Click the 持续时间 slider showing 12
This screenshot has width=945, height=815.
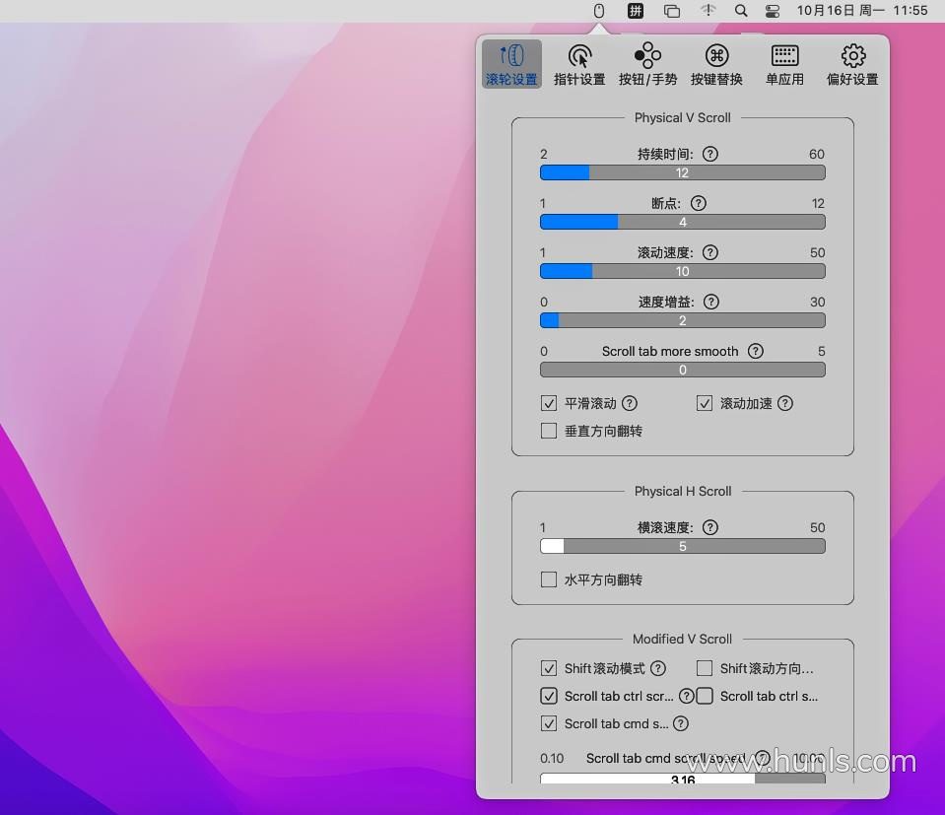(x=683, y=173)
